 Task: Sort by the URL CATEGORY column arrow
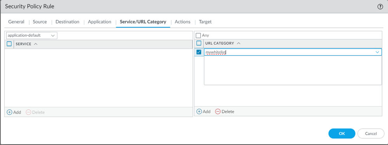pos(238,43)
